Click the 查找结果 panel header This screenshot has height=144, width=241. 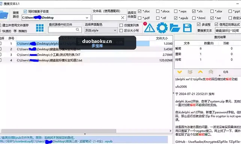pos(220,37)
